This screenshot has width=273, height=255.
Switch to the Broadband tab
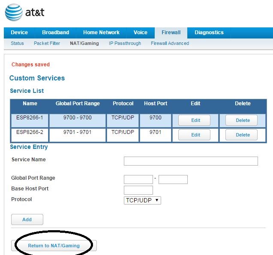(x=56, y=33)
